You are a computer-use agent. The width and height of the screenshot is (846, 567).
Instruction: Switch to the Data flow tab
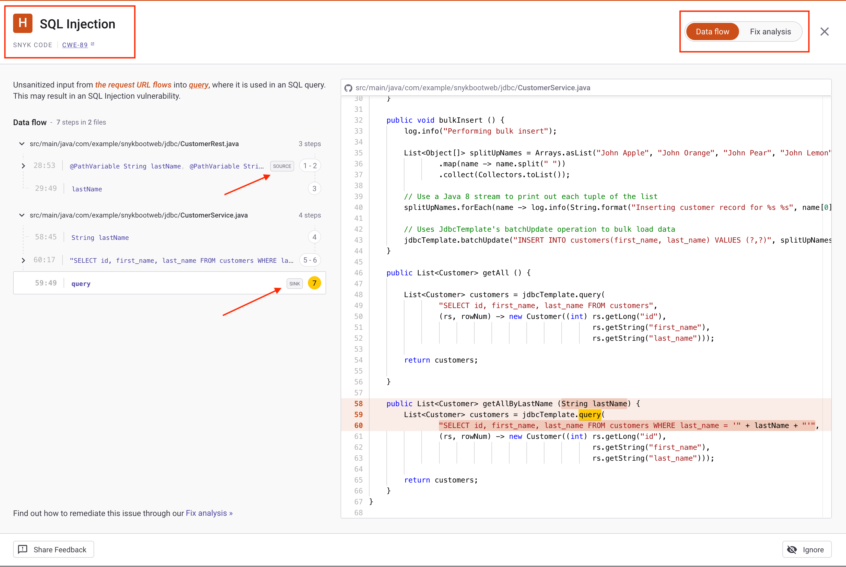[x=712, y=32]
